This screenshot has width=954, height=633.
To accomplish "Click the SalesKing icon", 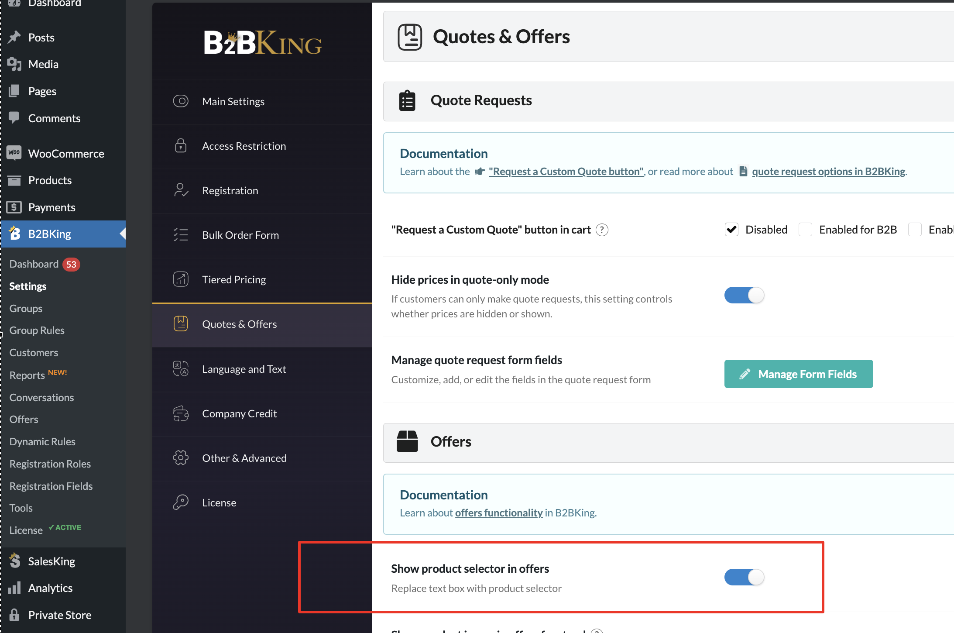I will point(14,561).
